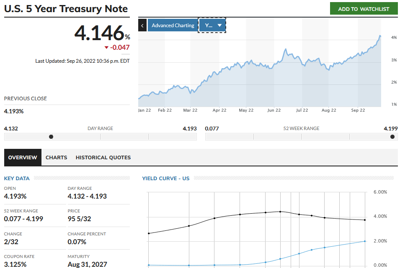Click the MATURITY label in Key Data

pyautogui.click(x=79, y=257)
